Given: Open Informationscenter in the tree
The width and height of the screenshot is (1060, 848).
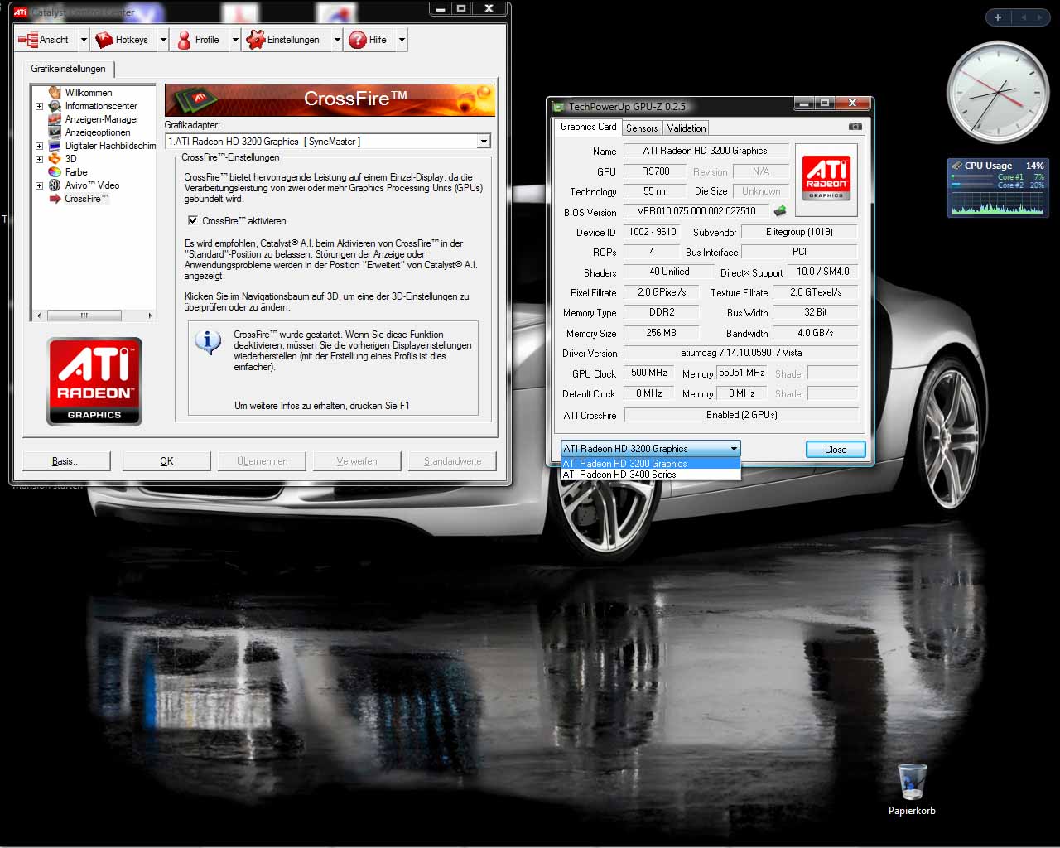Looking at the screenshot, I should point(101,106).
